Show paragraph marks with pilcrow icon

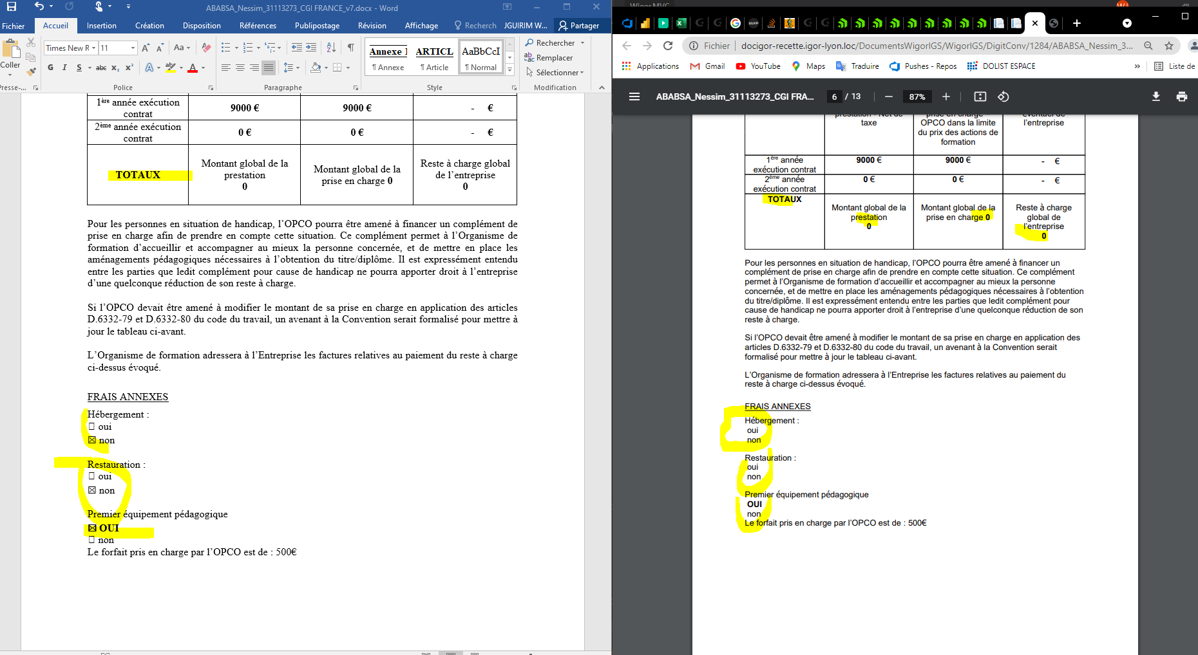click(x=351, y=48)
